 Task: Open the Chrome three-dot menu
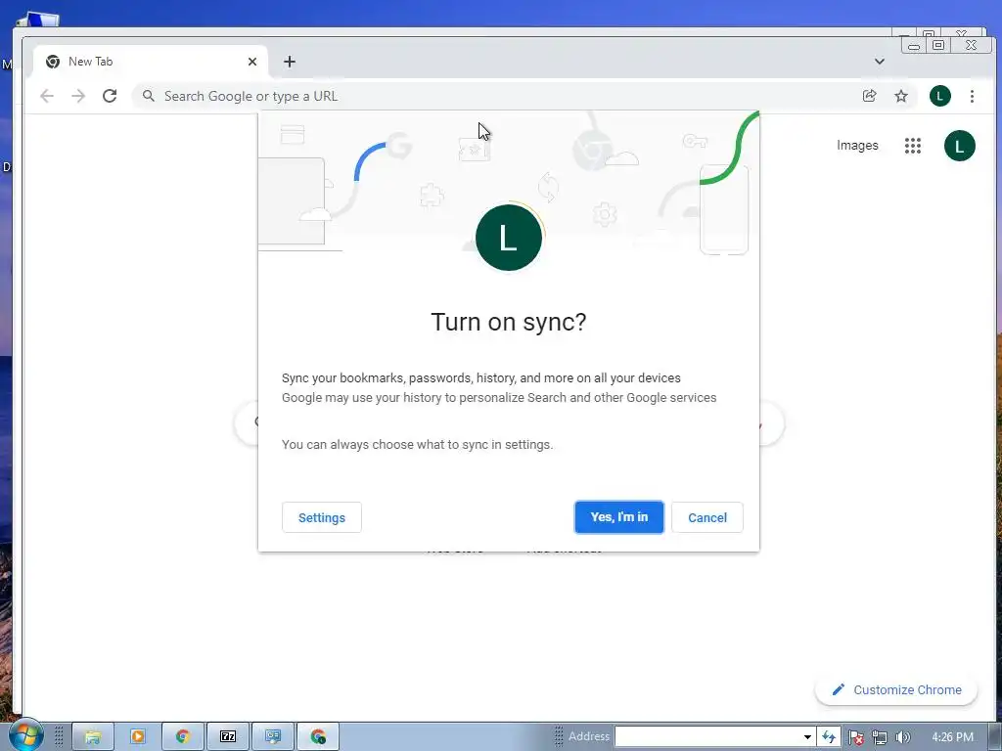tap(972, 96)
